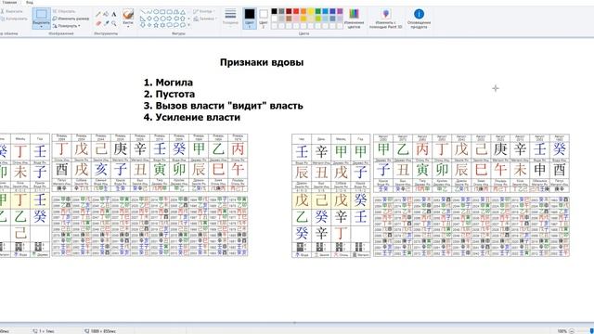Open the View (Вид) ribbon tab
The height and width of the screenshot is (334, 594).
(x=30, y=2)
